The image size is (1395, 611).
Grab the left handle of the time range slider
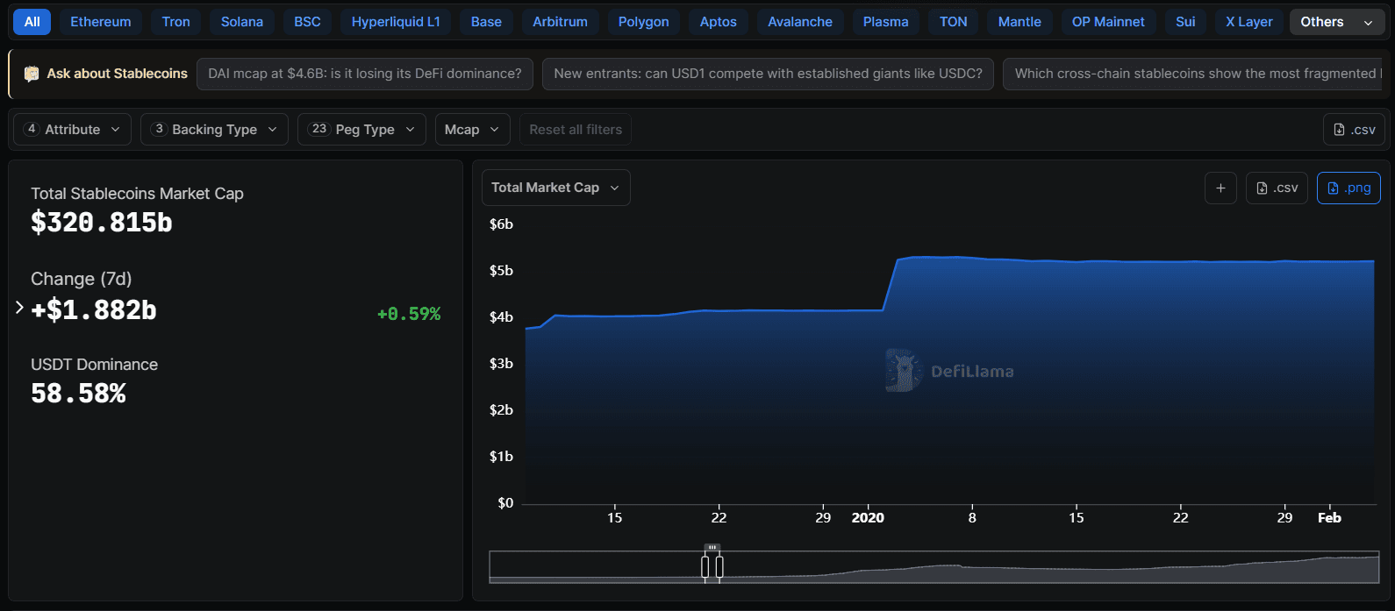(705, 566)
